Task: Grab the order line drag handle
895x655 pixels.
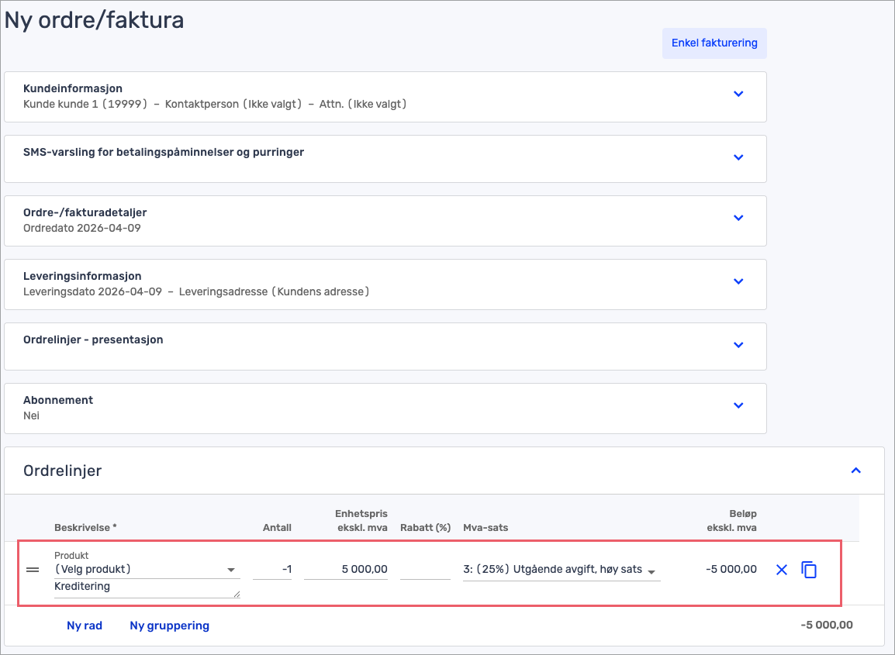Action: tap(33, 570)
